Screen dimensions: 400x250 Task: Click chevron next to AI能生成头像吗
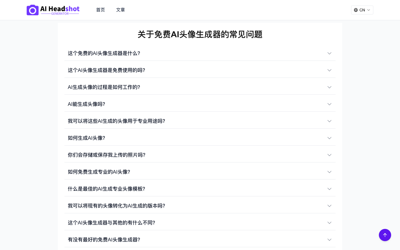point(329,104)
